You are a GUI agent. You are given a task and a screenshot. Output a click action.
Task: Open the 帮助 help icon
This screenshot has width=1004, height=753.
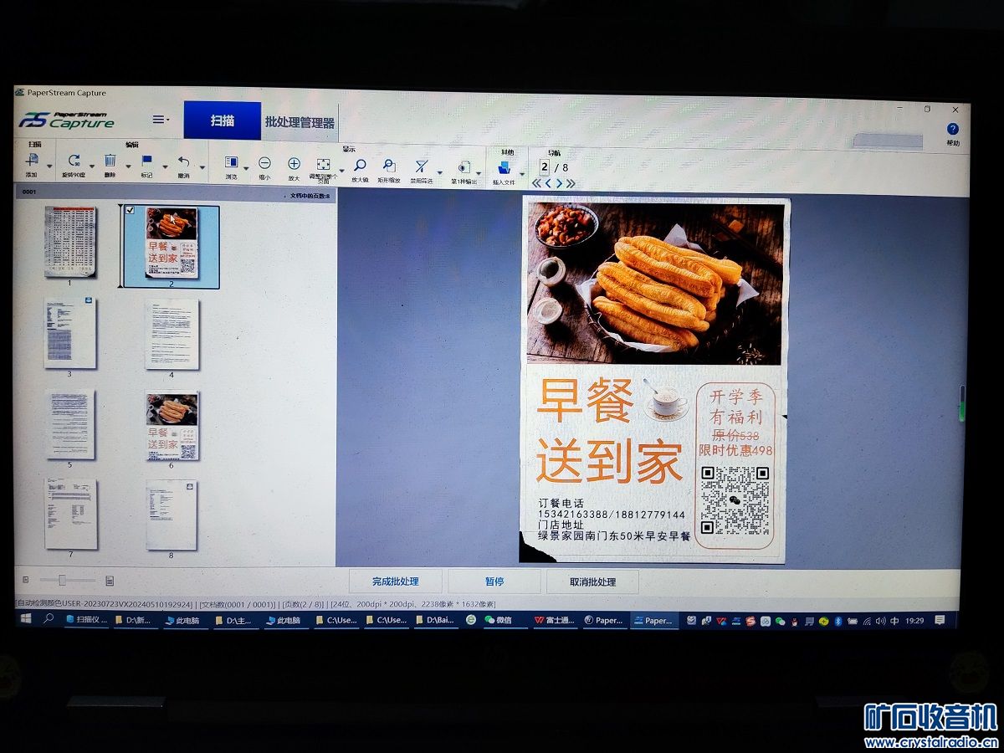[x=952, y=129]
